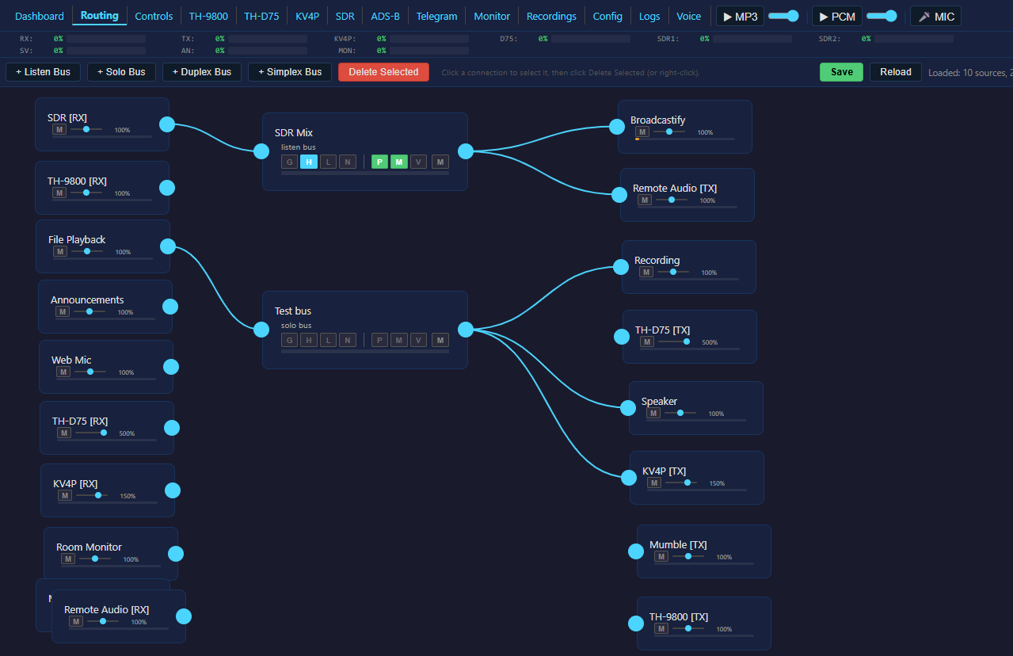Viewport: 1013px width, 656px height.
Task: Start the MP3 stream playback
Action: click(x=740, y=16)
